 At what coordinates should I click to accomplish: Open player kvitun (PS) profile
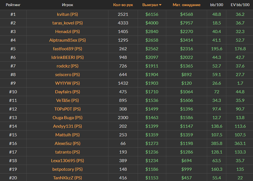coord(68,14)
